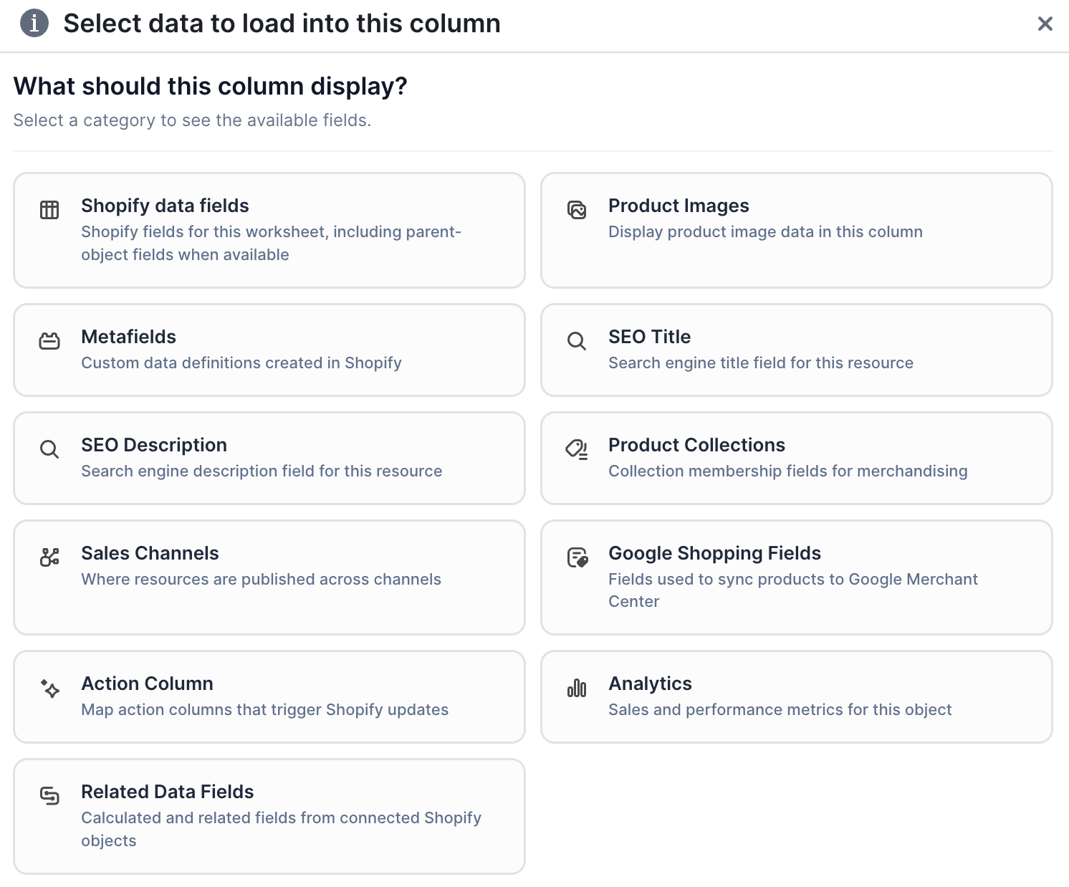
Task: Click the Related Data Fields link icon
Action: pos(49,796)
